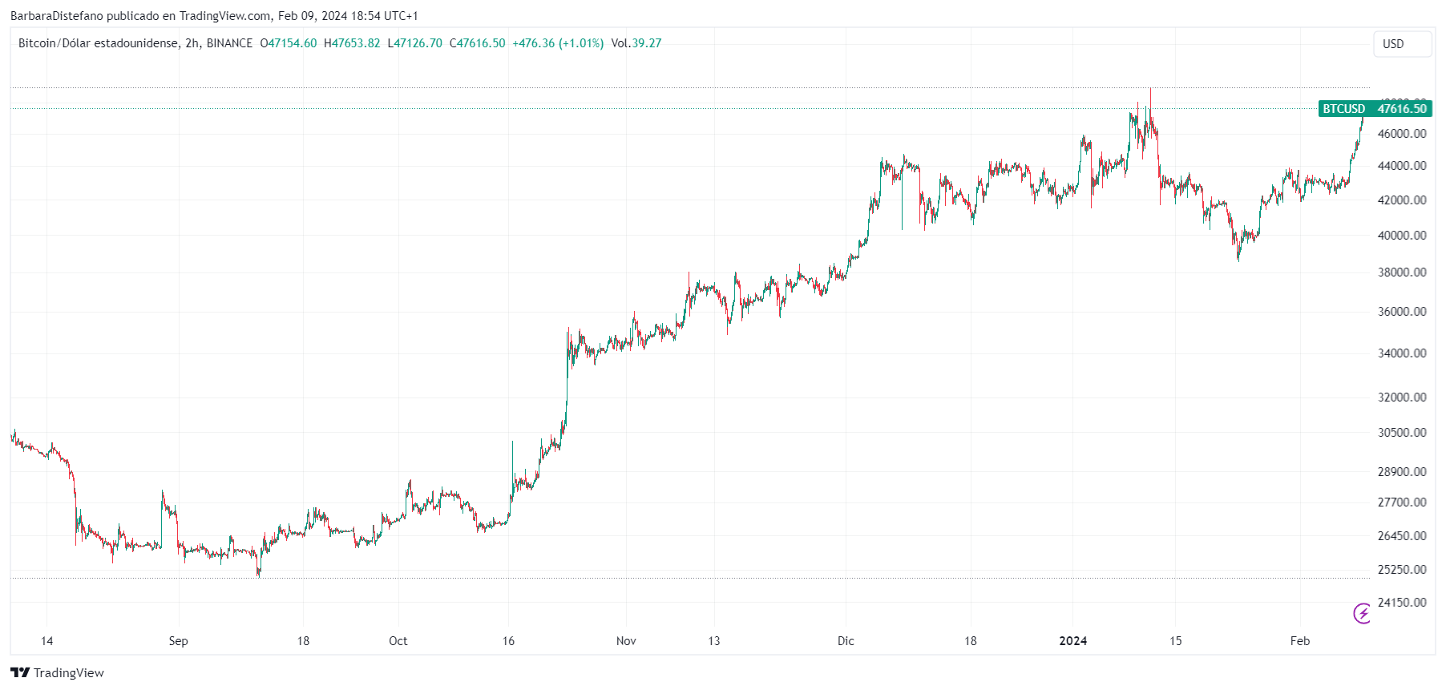
Task: Click the Vol. 39.27 volume indicator
Action: 636,43
